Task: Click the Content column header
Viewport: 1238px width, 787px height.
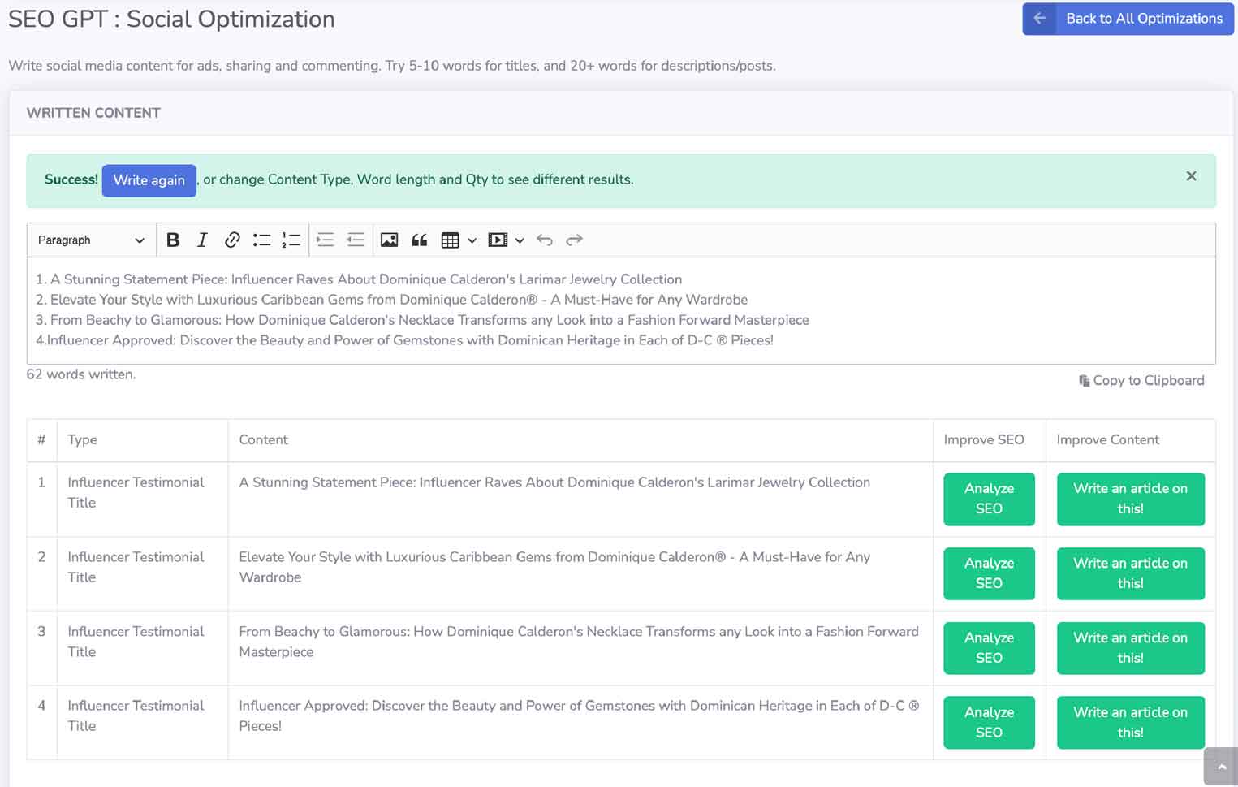Action: tap(263, 439)
